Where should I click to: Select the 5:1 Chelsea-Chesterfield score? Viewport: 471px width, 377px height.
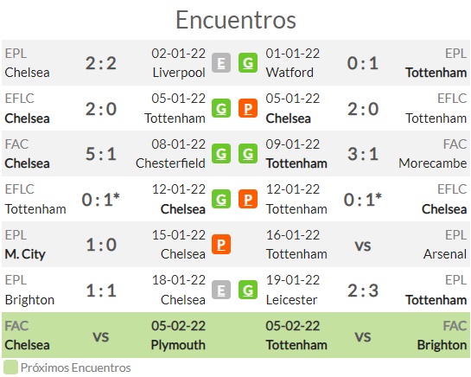(x=101, y=154)
